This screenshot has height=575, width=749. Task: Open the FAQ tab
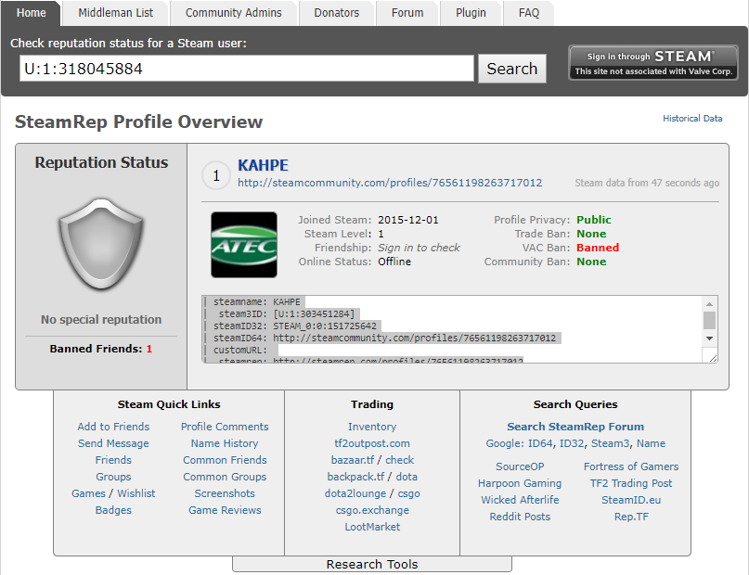tap(529, 13)
